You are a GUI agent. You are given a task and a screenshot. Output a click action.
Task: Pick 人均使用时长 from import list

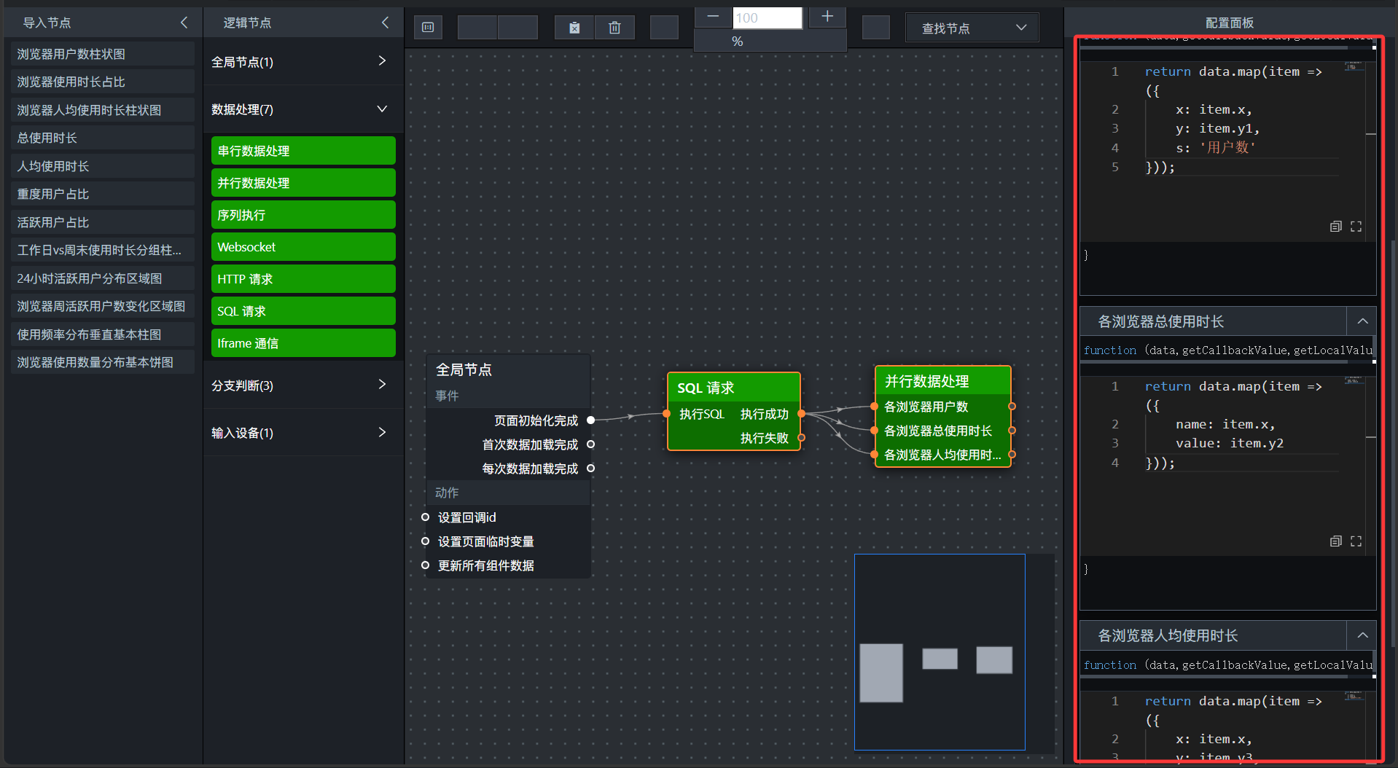click(x=103, y=166)
